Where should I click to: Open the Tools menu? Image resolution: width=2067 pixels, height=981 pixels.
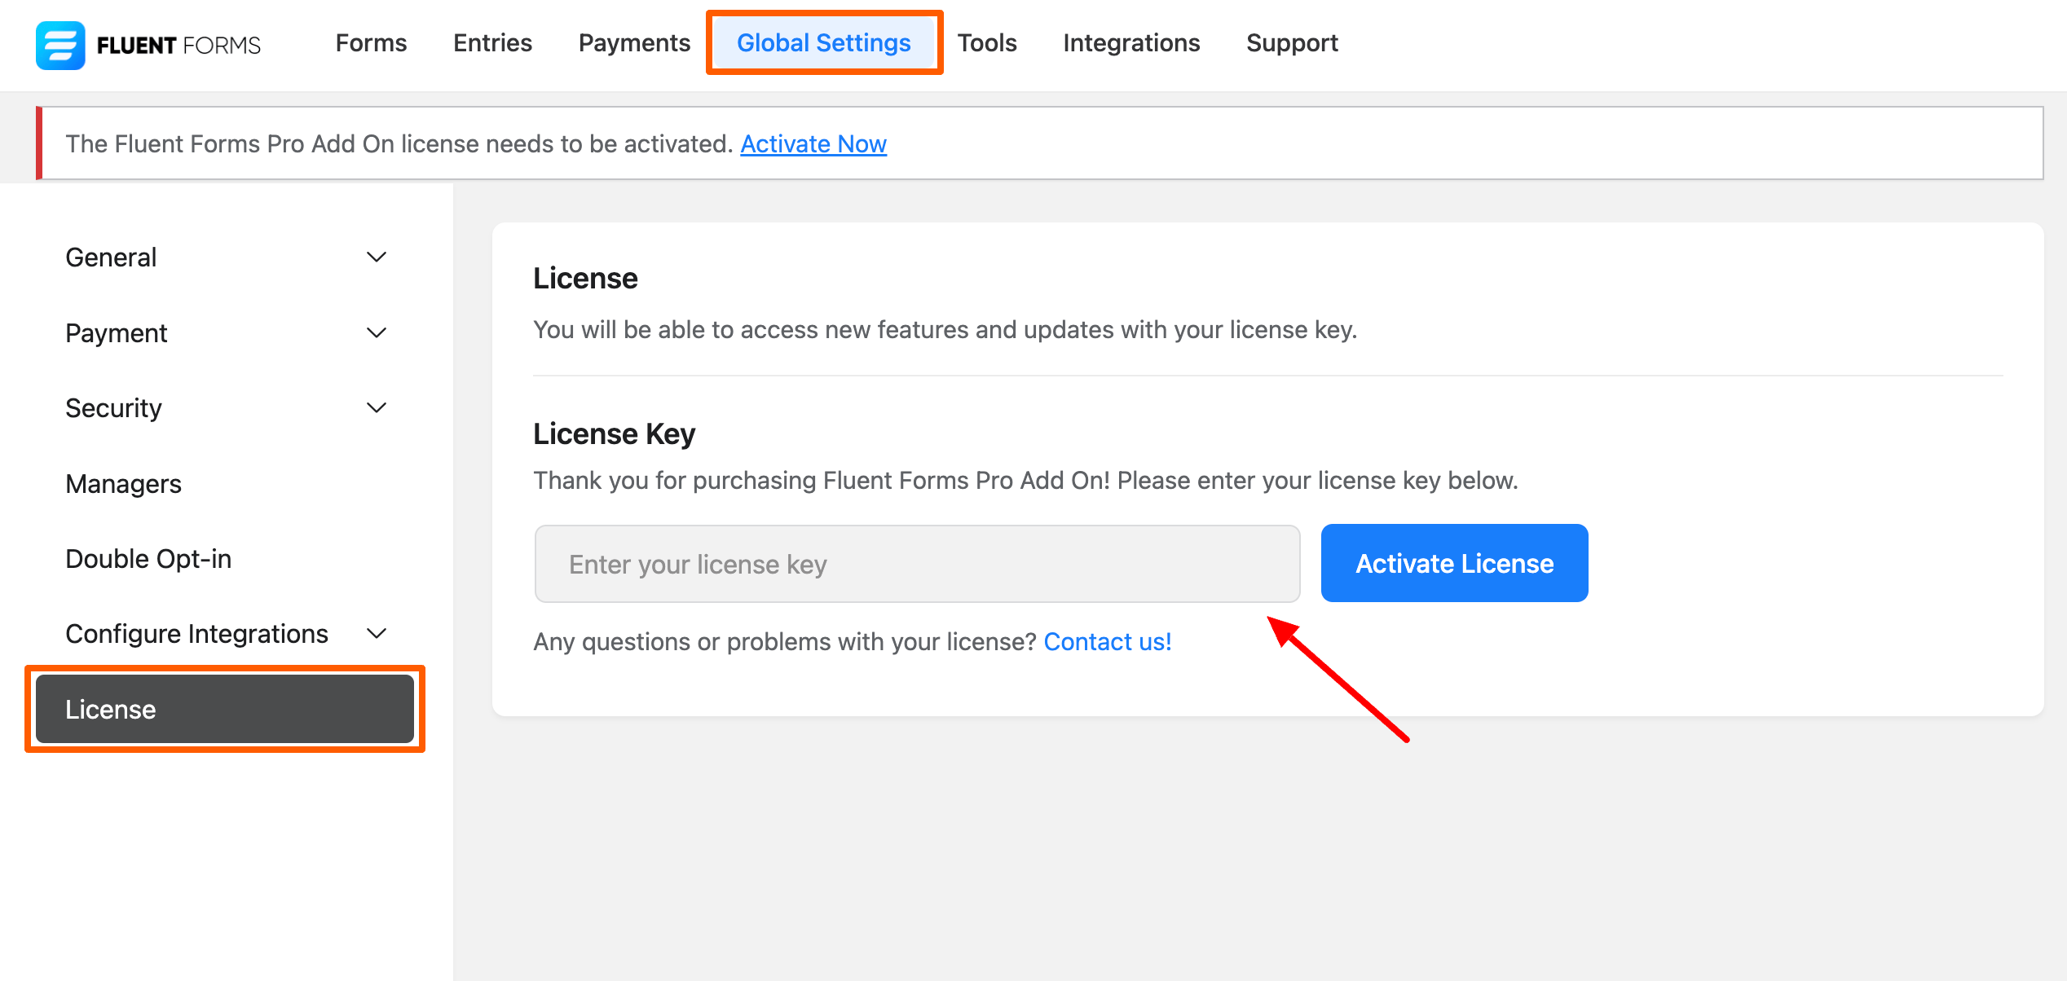tap(986, 43)
